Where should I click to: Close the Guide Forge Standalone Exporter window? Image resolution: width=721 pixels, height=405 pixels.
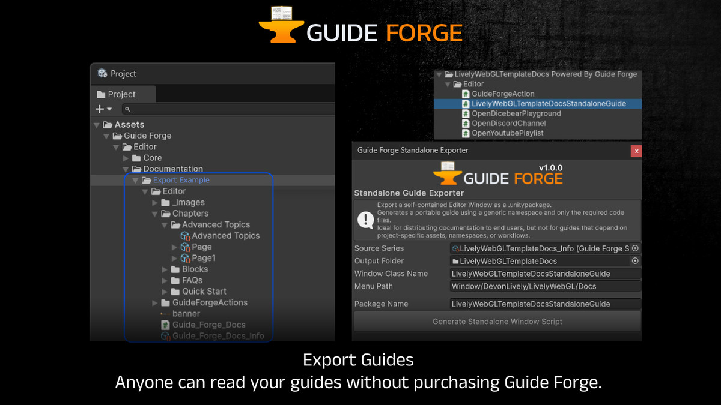tap(636, 151)
